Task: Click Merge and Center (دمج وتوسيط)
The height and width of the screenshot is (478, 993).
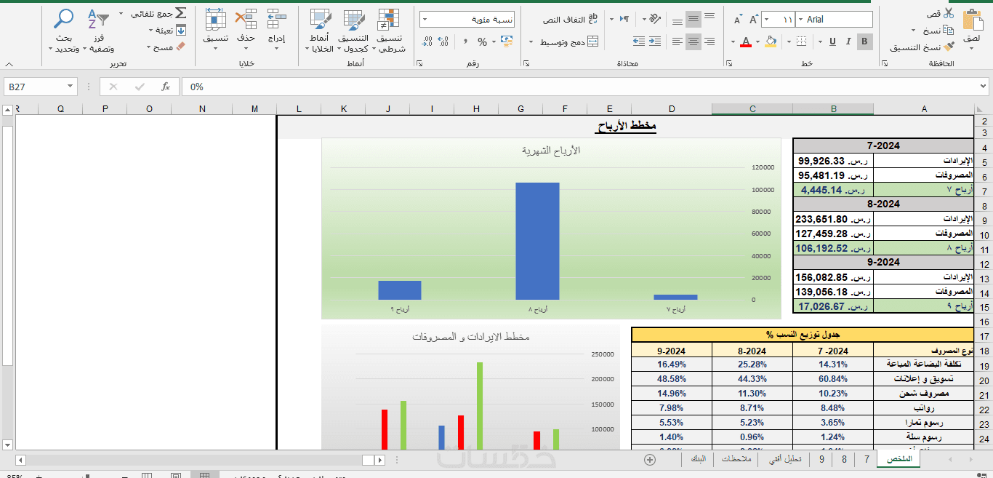Action: pyautogui.click(x=569, y=42)
